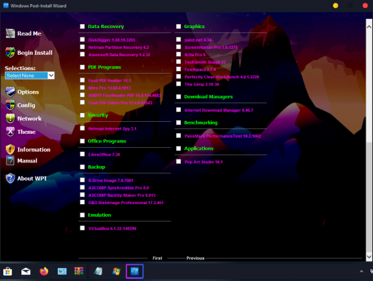373x281 pixels.
Task: Enable the Foxit PDF Reader 11.1 checkbox
Action: 82,80
